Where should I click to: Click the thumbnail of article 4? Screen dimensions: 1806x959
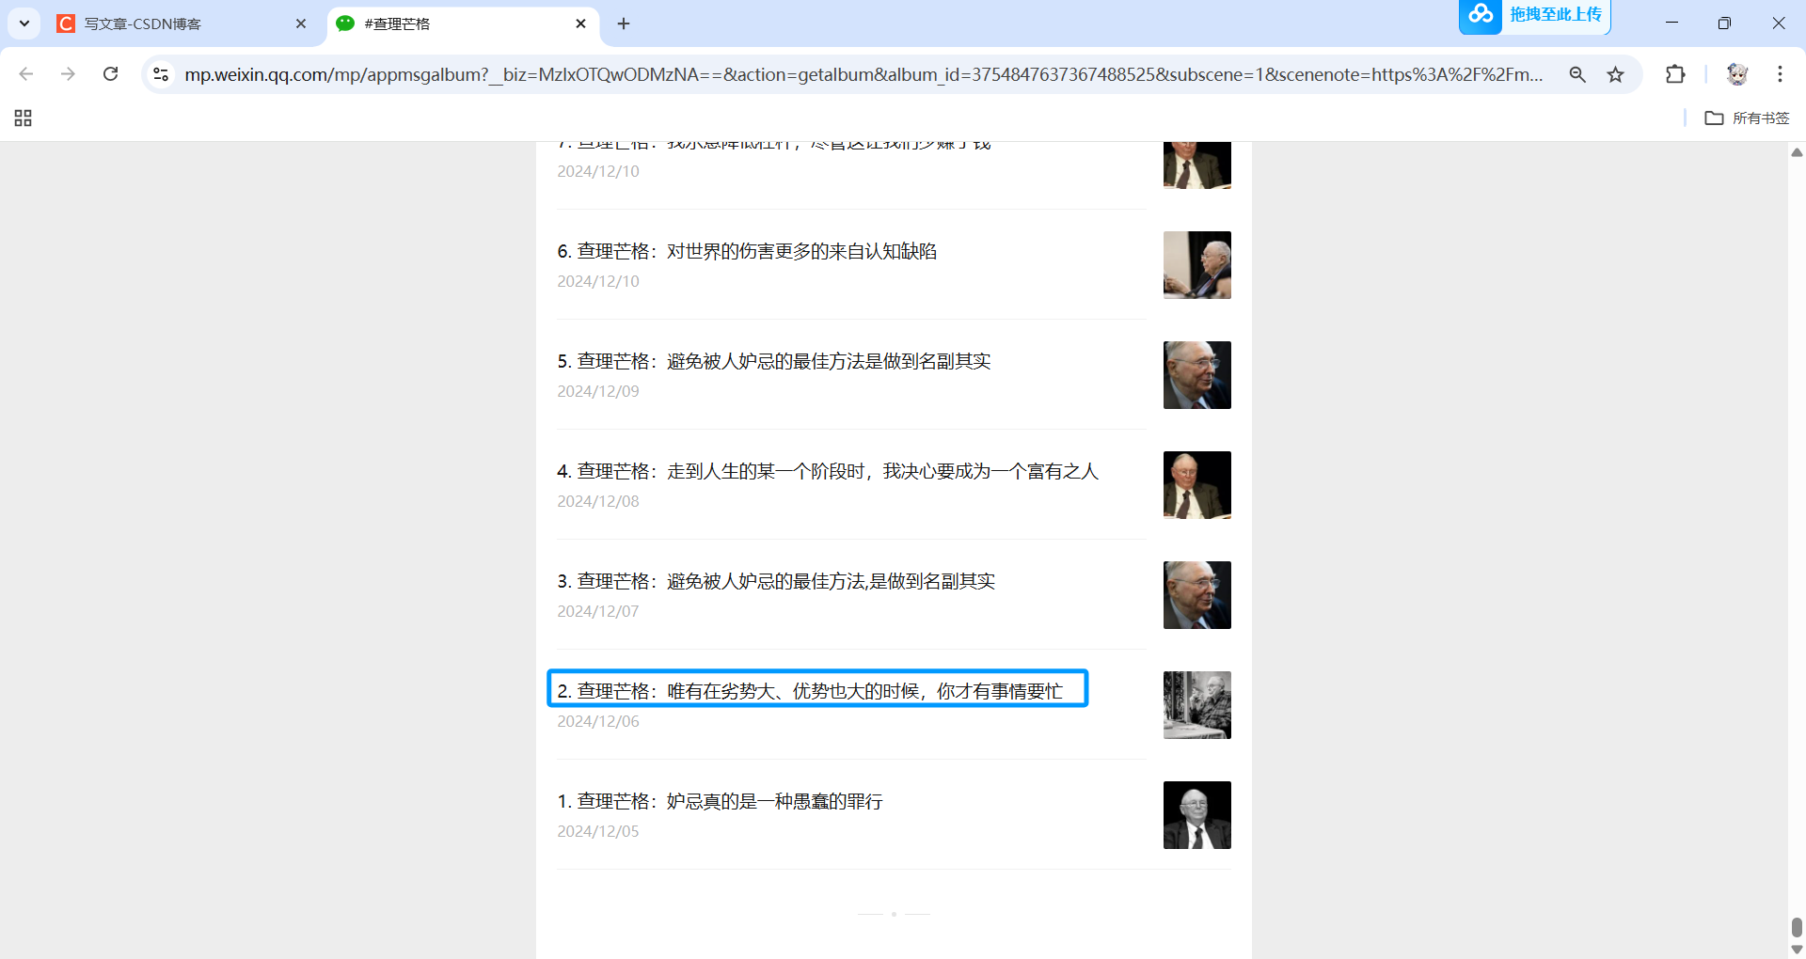[x=1197, y=485]
